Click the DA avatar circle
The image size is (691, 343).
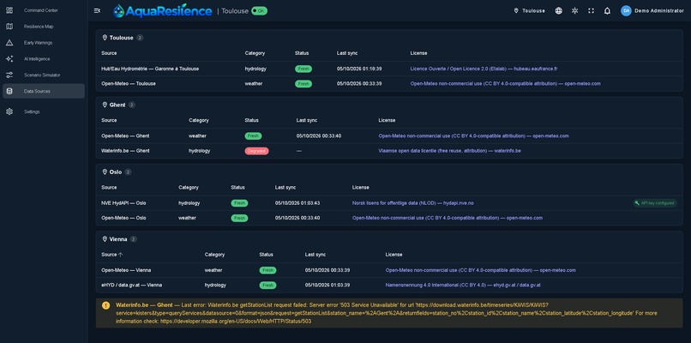coord(626,10)
